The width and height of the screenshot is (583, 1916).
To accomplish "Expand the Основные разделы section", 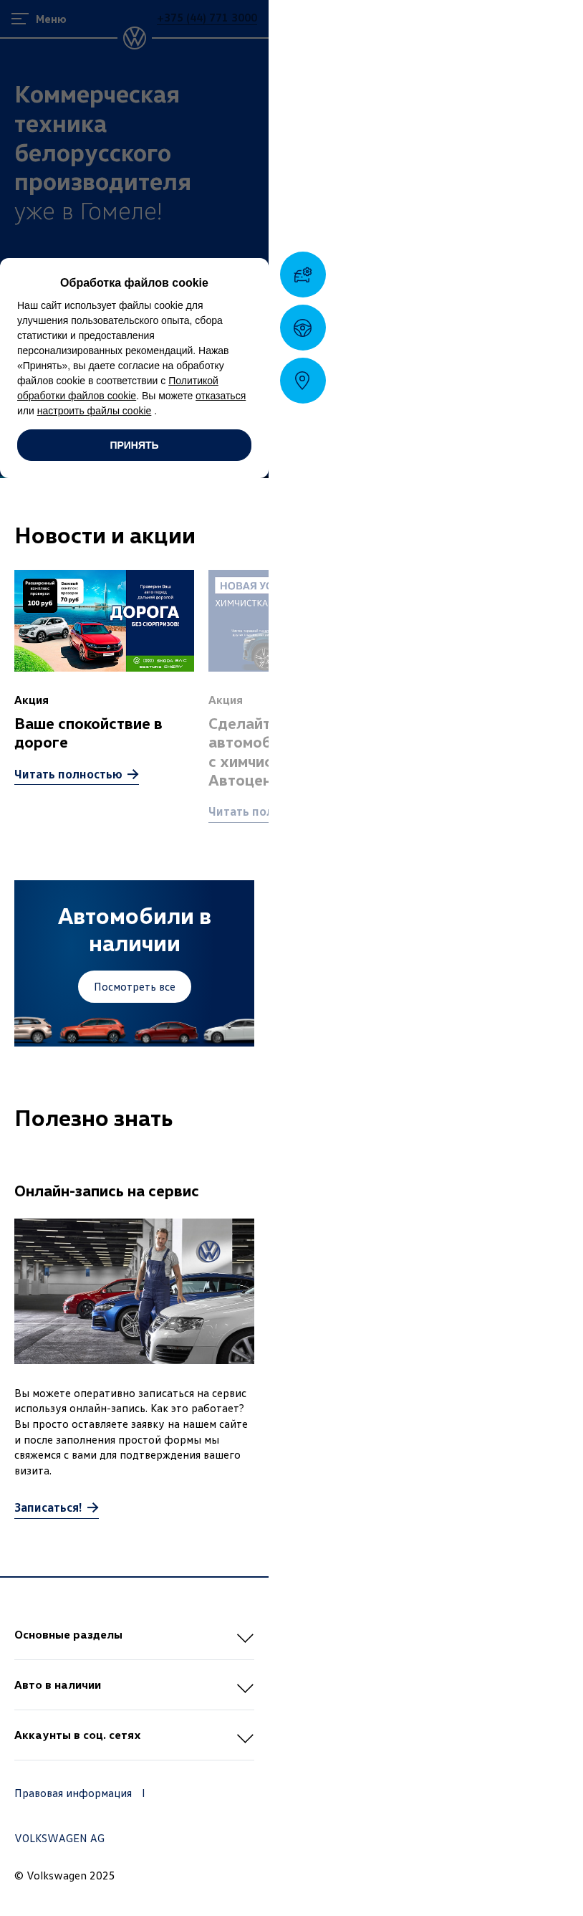I will tap(134, 1635).
